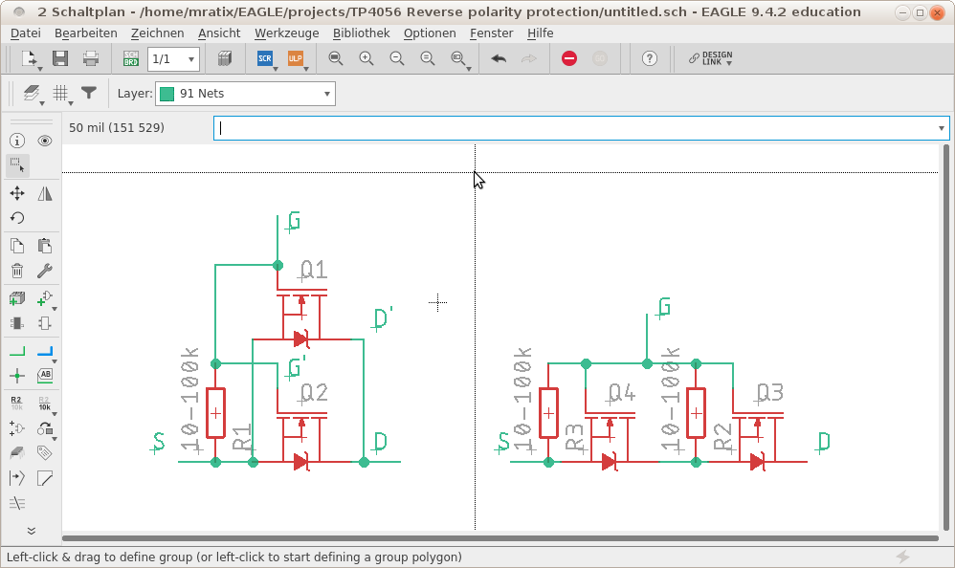Click the vertical canvas scrollbar
955x568 pixels.
click(x=945, y=338)
